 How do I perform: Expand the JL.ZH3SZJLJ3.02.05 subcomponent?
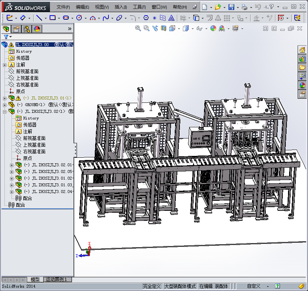tap(11, 172)
